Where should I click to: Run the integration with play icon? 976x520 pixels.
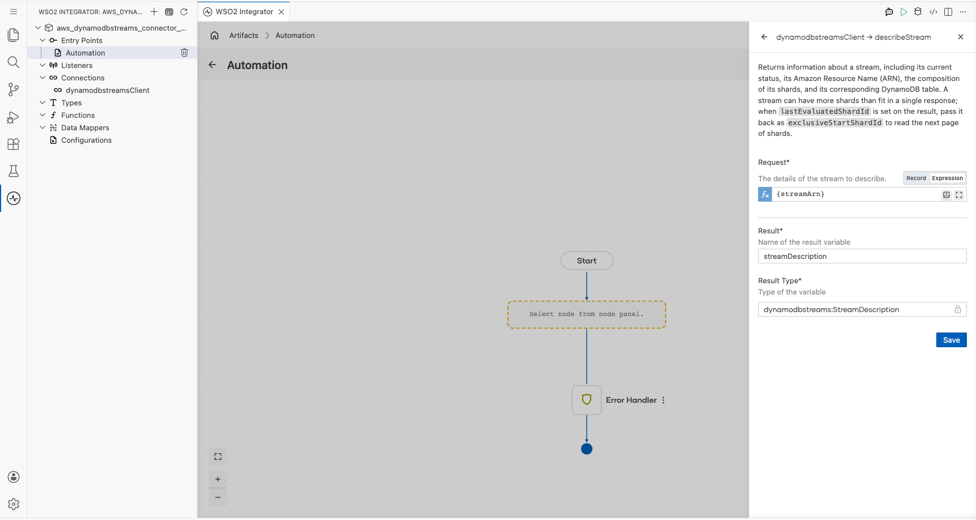pos(904,11)
